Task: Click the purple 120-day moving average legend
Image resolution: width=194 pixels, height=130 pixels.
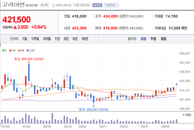Action: (31, 50)
